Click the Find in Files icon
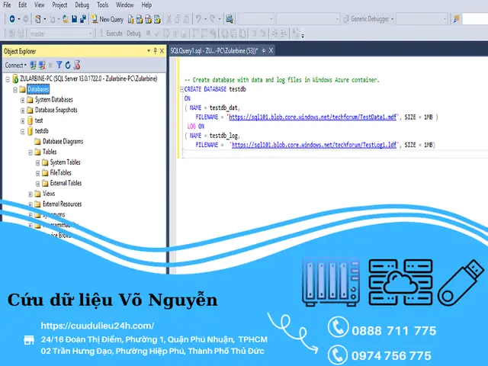This screenshot has height=366, width=488. pos(456,19)
